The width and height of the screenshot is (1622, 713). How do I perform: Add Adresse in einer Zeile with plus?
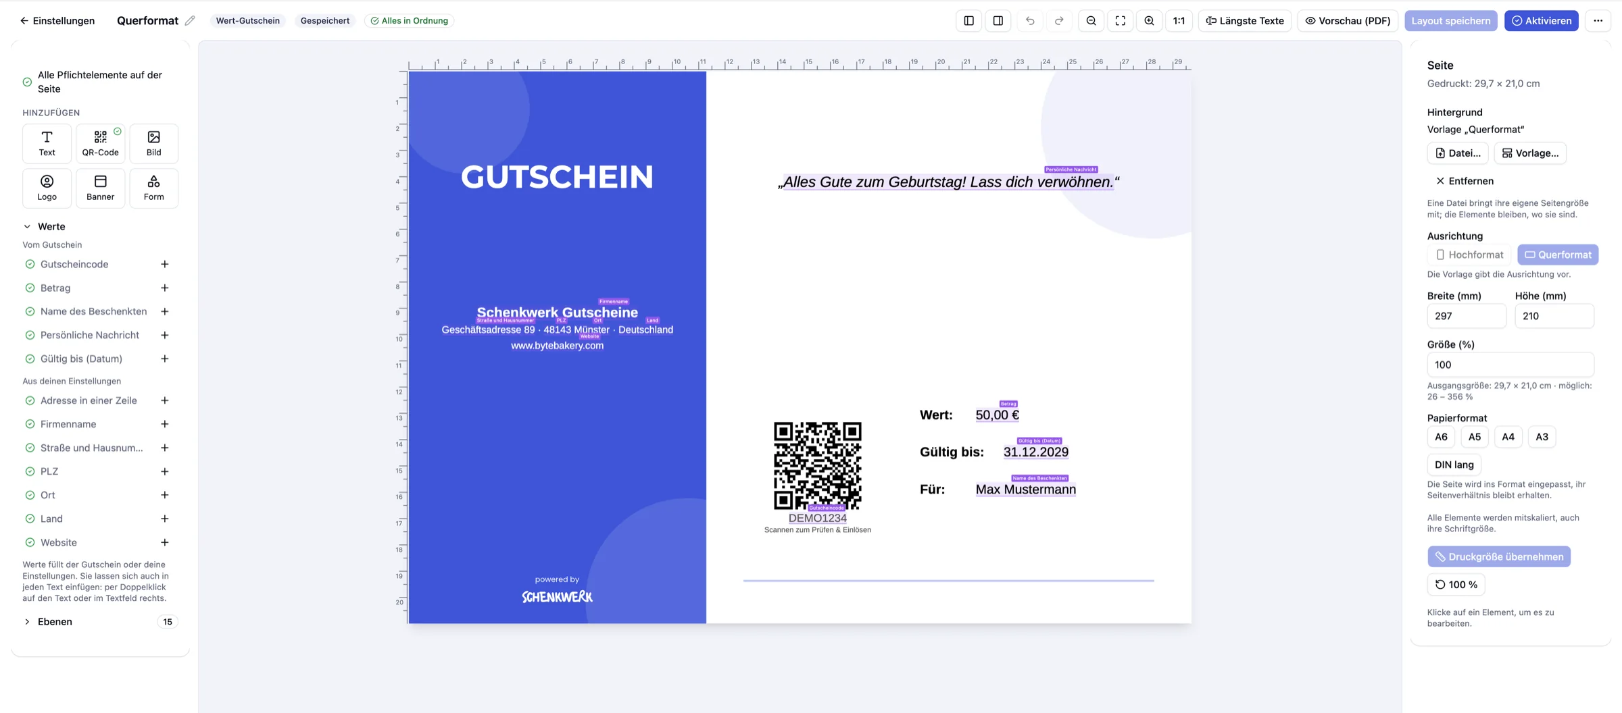[165, 400]
